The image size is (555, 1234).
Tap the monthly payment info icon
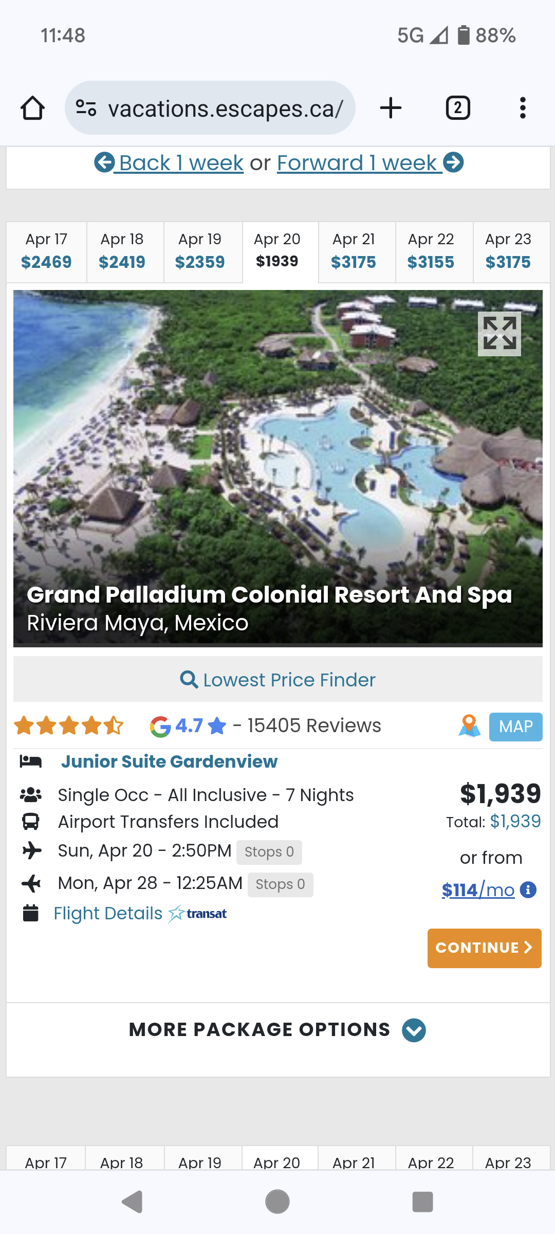(528, 890)
